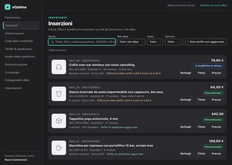232x165 pixels.
Task: Click price 189,00 €
Action: coord(216,141)
